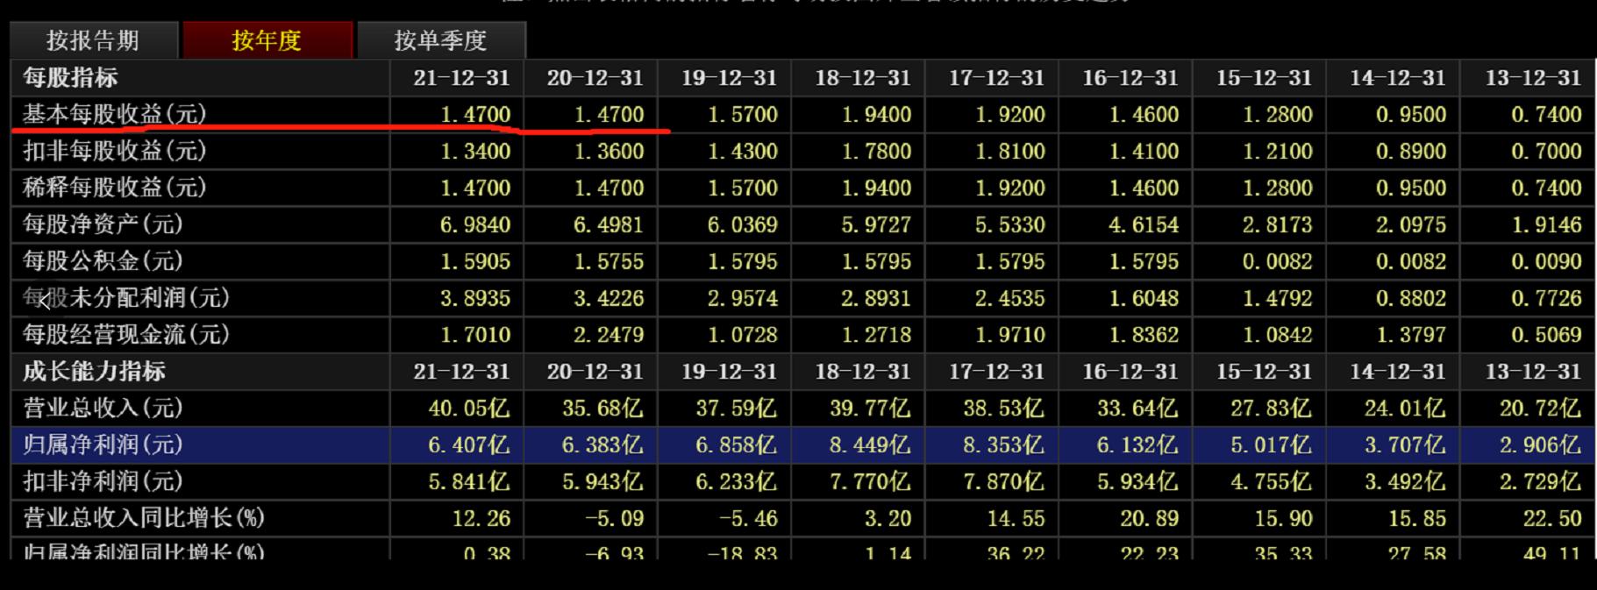Click the 2.906亿 net profit cell
This screenshot has width=1597, height=590.
[x=1540, y=445]
